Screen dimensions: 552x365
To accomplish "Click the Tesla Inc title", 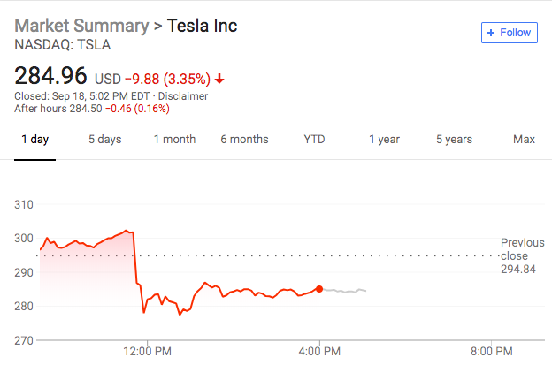I will (203, 25).
